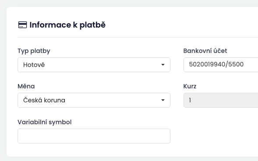Click the 5020019940/5500 account number text
Viewport: 258px width, 161px height.
coord(216,64)
